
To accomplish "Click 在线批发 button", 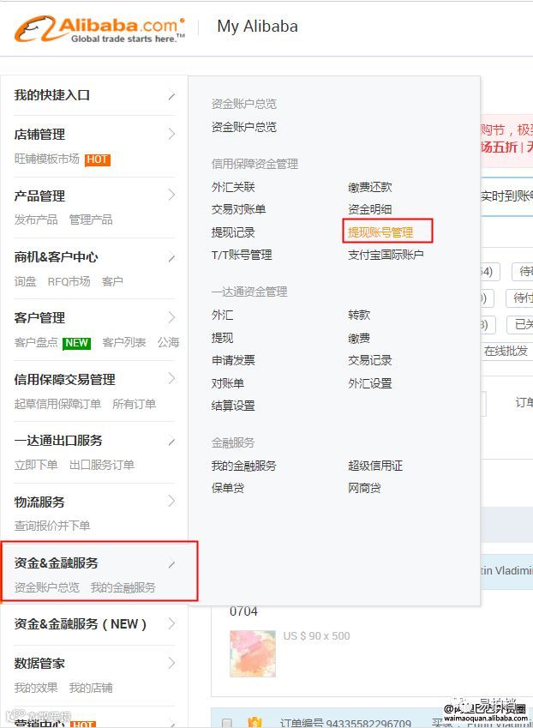I will [x=506, y=351].
